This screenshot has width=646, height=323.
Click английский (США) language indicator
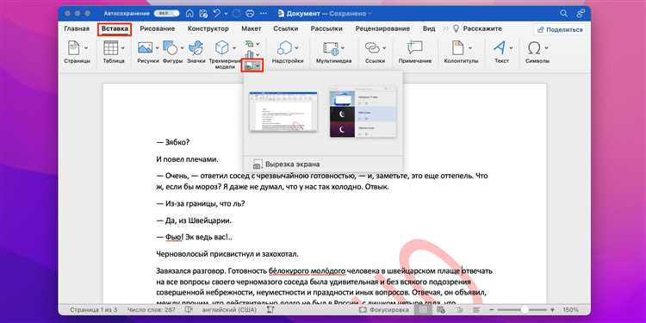[x=229, y=310]
